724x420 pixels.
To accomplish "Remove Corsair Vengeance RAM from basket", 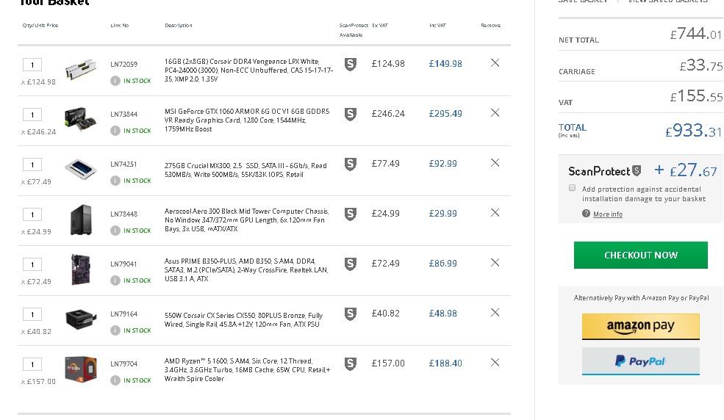I will point(495,63).
